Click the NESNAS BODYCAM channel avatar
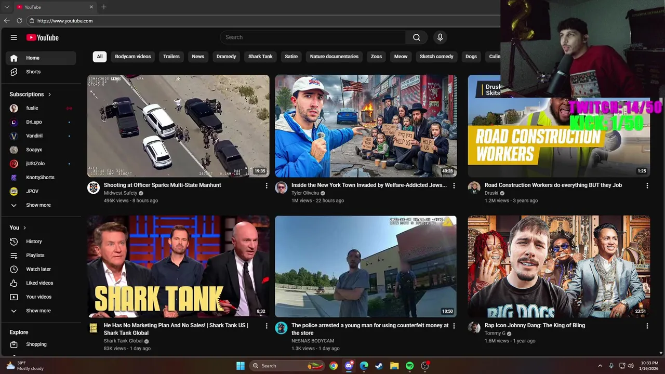This screenshot has width=665, height=374. pyautogui.click(x=281, y=328)
